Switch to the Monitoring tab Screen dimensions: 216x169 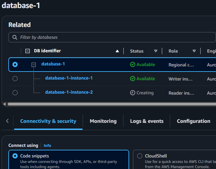click(103, 121)
